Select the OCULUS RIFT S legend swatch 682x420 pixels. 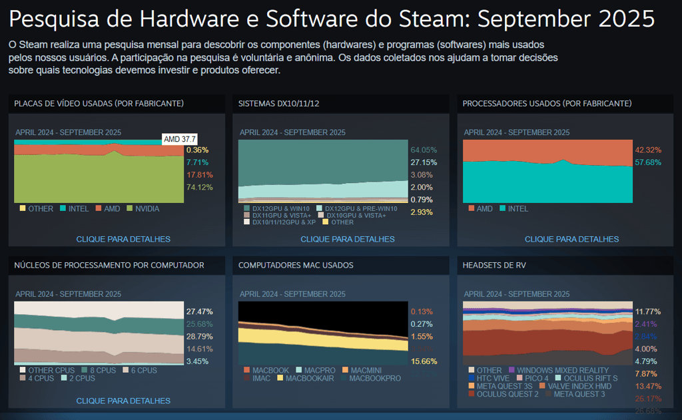coord(558,378)
